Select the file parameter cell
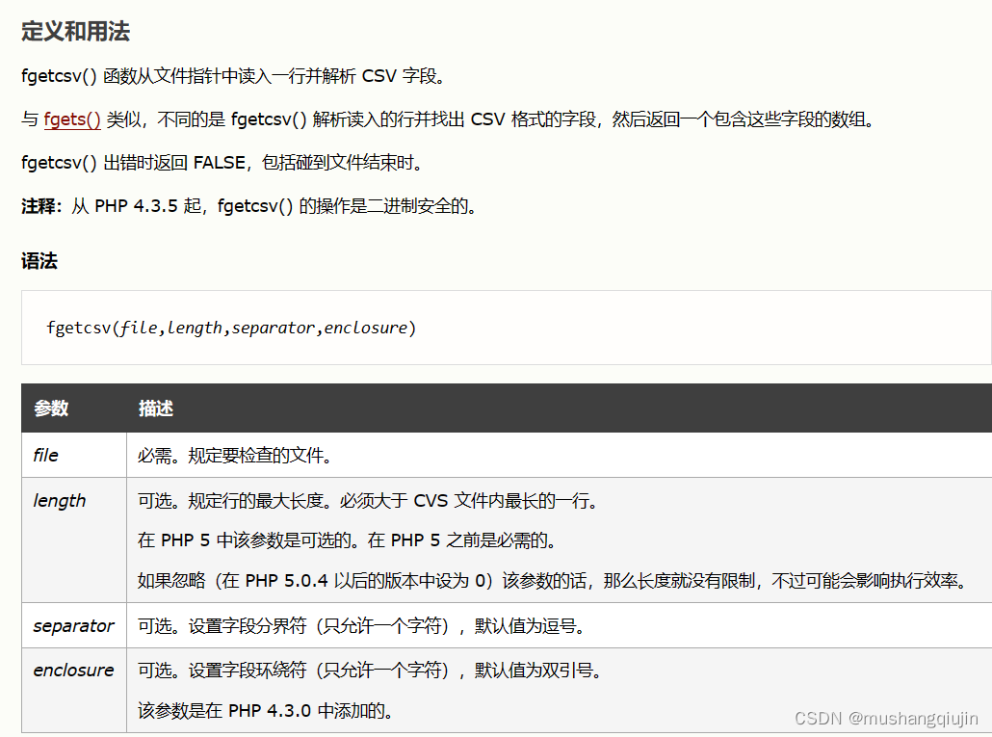This screenshot has width=992, height=737. point(74,455)
